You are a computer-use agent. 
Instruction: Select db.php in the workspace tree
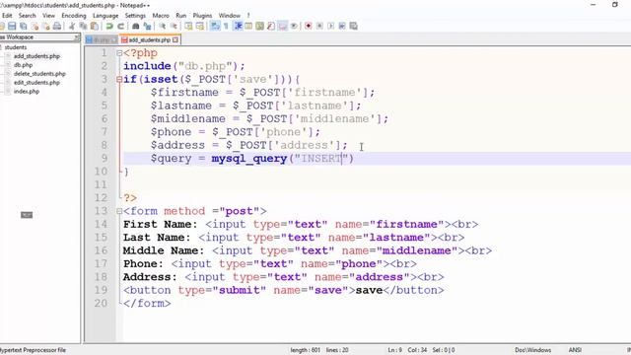(23, 65)
